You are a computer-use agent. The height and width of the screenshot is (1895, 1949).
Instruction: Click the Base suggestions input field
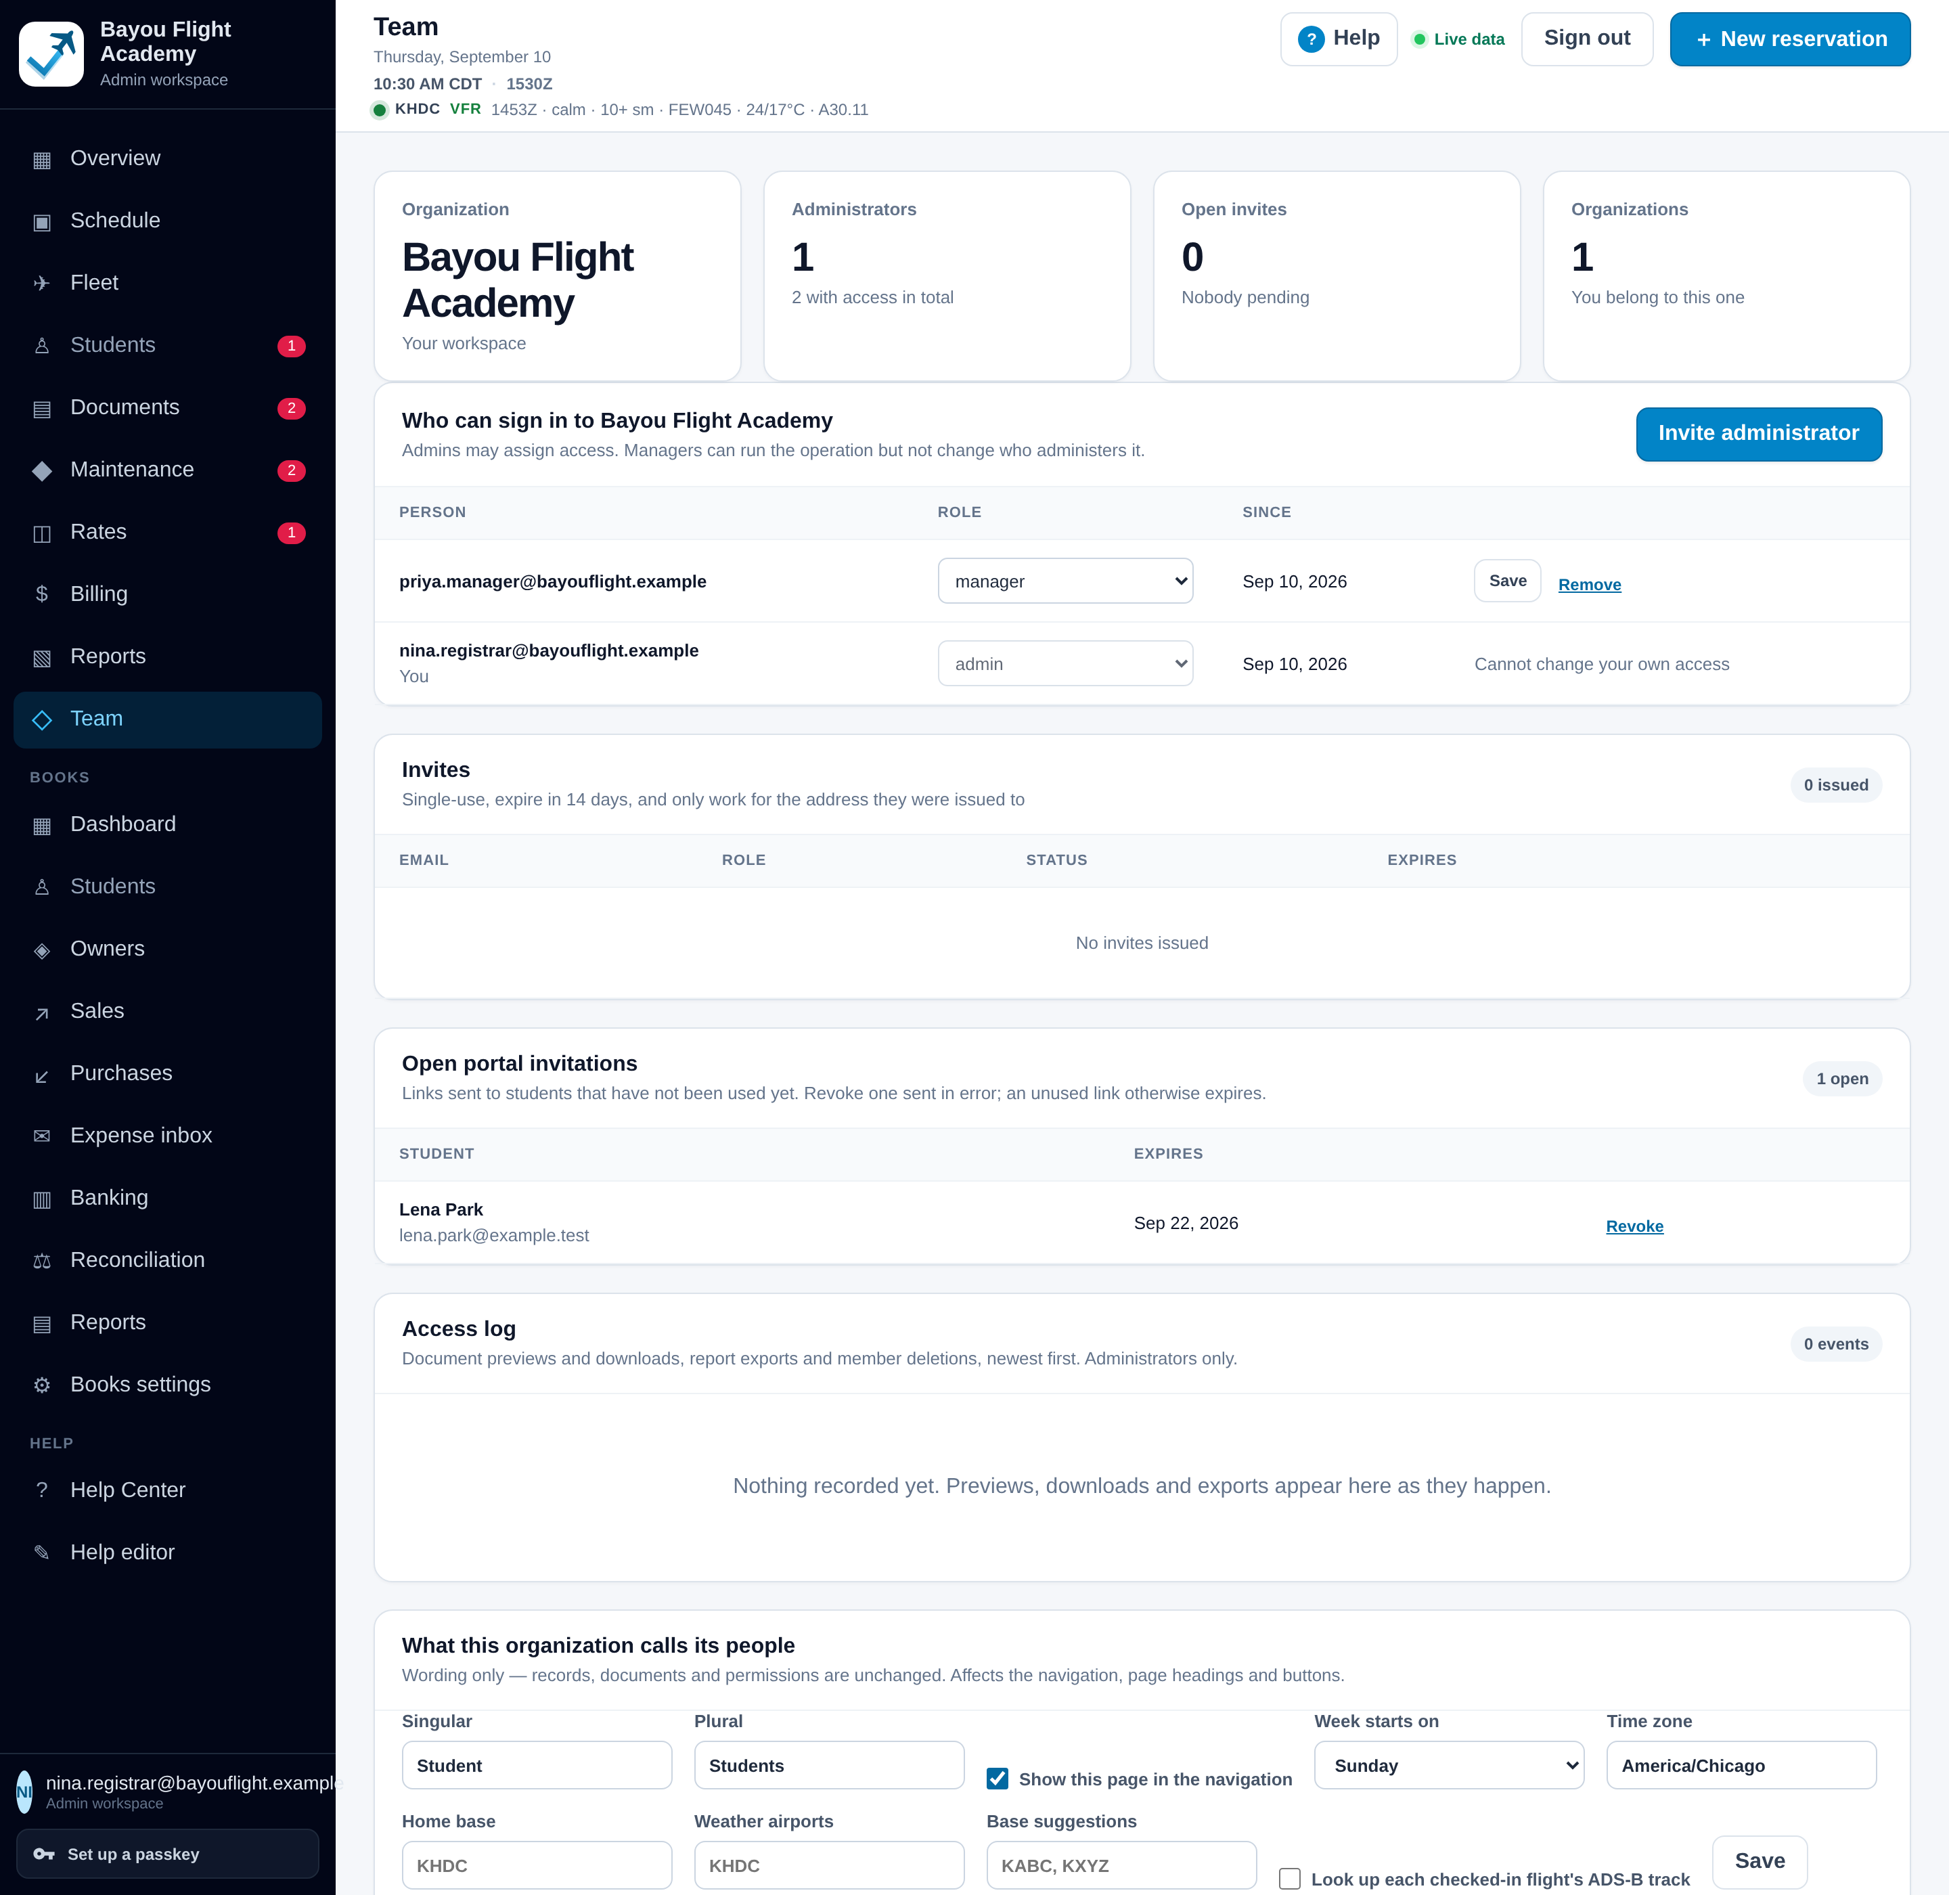pyautogui.click(x=1121, y=1865)
